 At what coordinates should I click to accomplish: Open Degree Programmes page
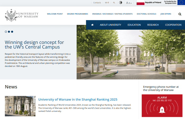click(x=77, y=14)
